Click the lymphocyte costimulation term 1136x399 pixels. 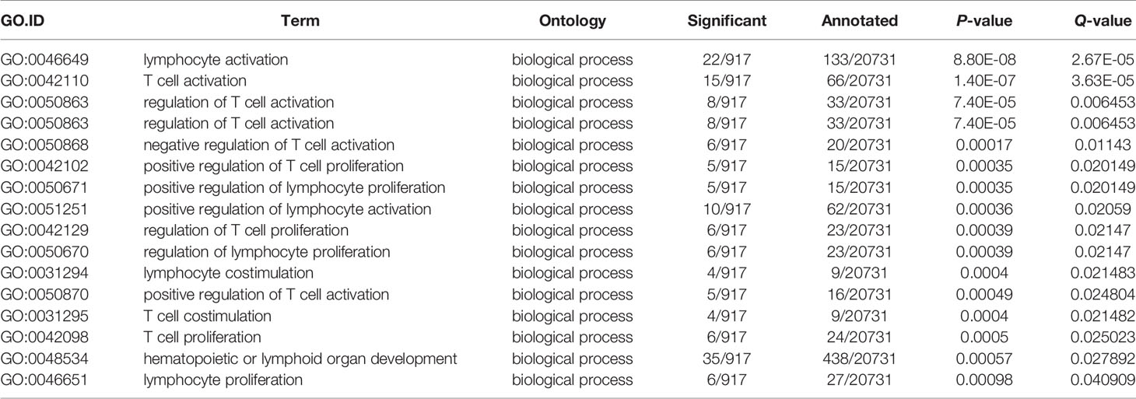coord(228,273)
